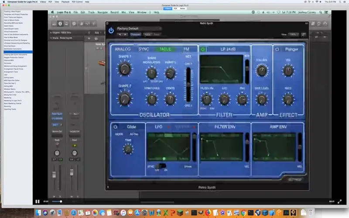Click the link icon beside View percentage
Viewport: 349px width, 218px height.
(x=303, y=34)
